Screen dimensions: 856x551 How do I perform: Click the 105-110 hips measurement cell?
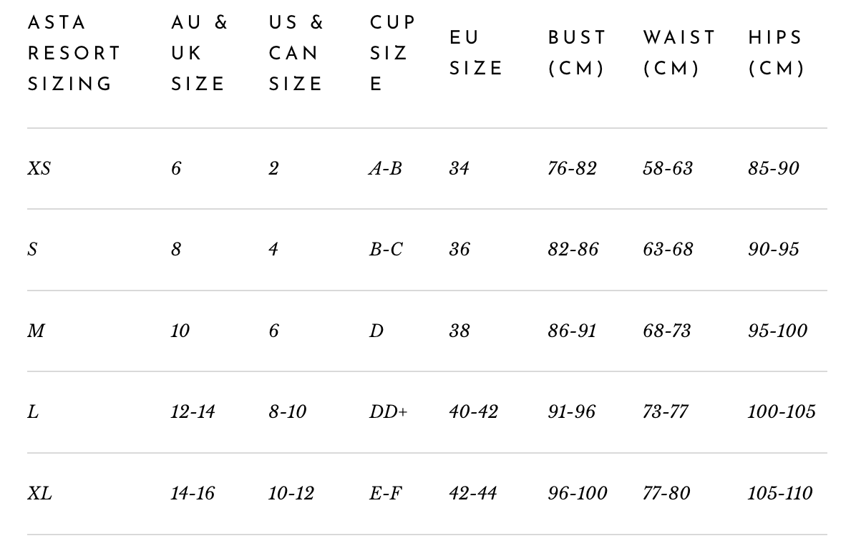tap(780, 494)
